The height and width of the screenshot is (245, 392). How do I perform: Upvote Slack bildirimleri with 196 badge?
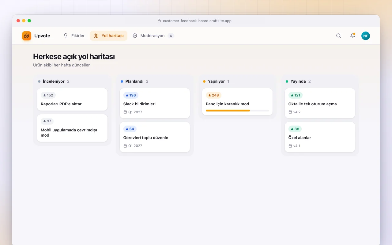coord(131,95)
